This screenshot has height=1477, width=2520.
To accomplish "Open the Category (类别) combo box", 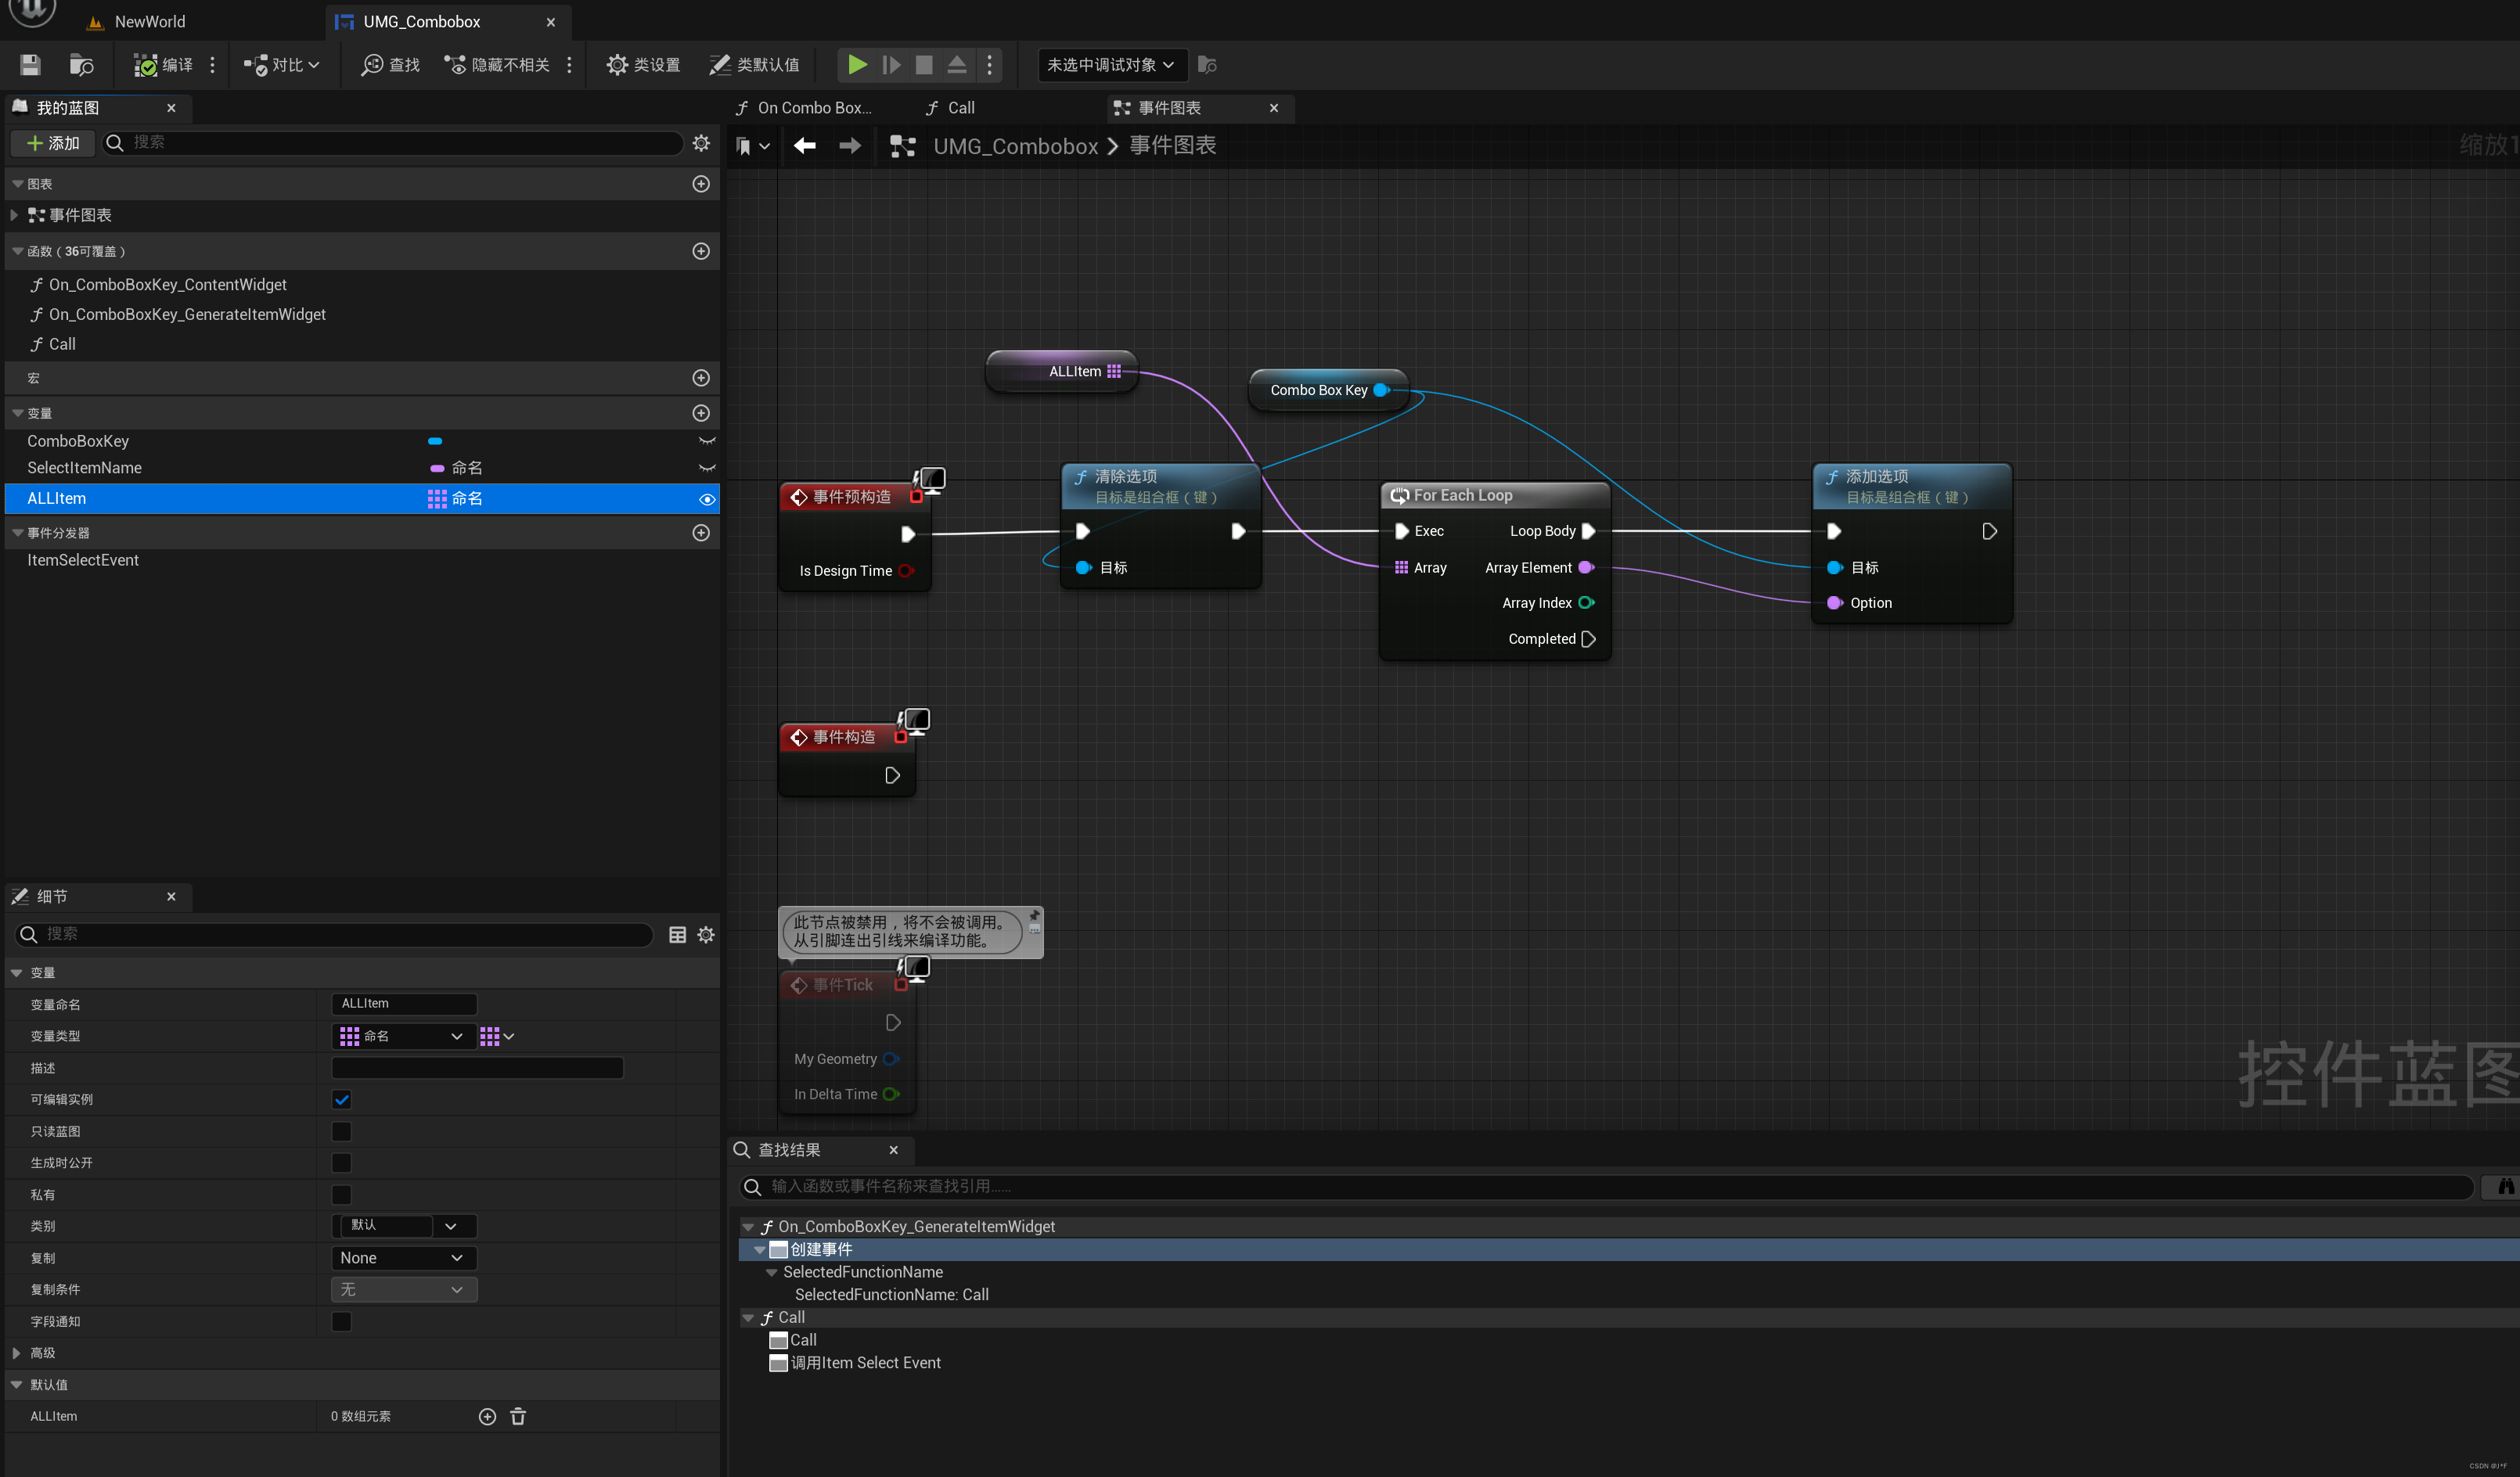I will pyautogui.click(x=403, y=1225).
